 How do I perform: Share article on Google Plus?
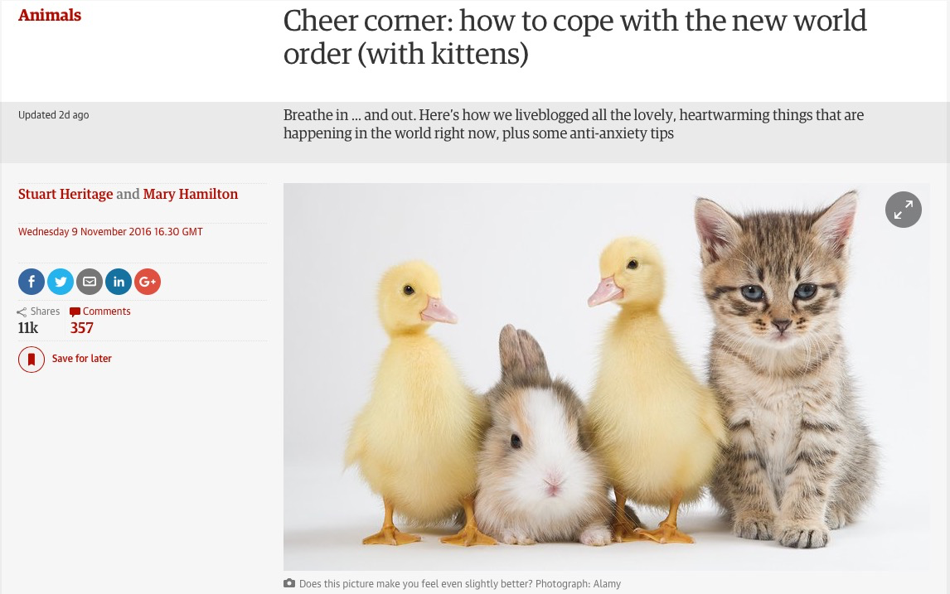tap(148, 282)
